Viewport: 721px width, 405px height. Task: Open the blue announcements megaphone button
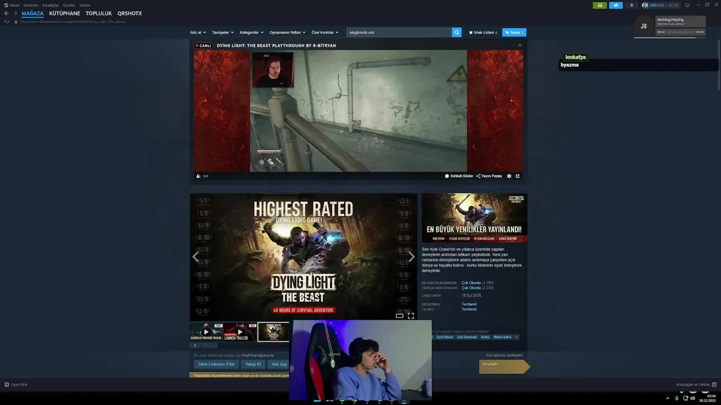[x=616, y=5]
